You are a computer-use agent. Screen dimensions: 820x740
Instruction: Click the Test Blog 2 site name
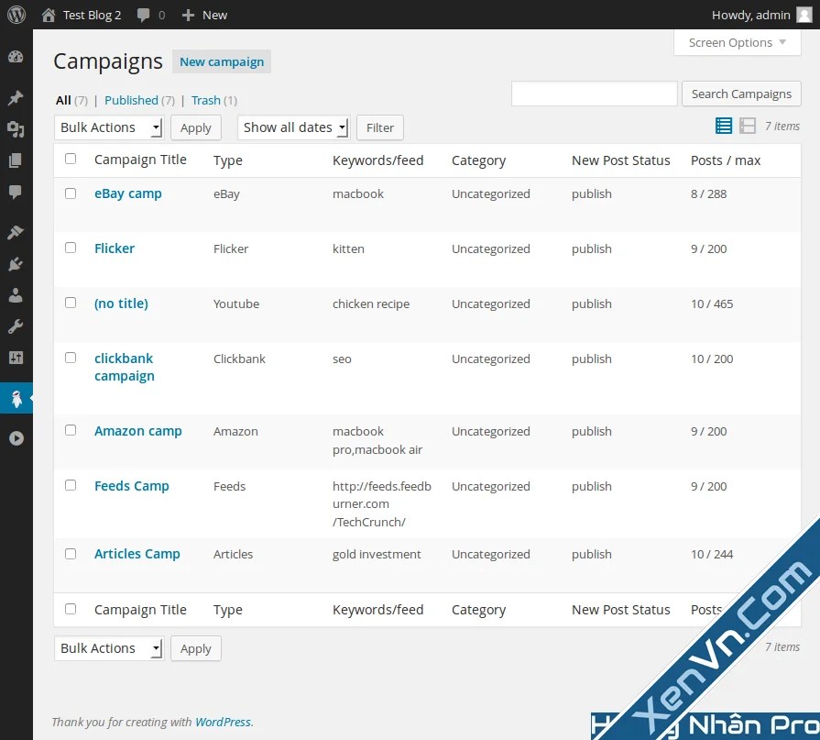pyautogui.click(x=92, y=16)
